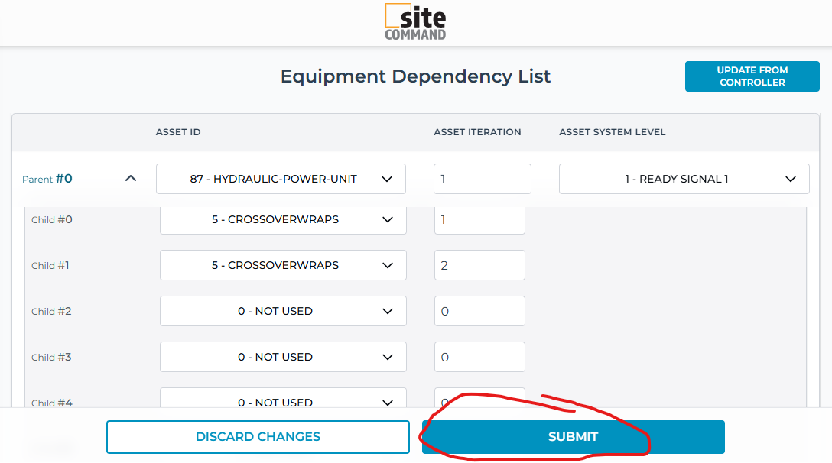Image resolution: width=832 pixels, height=463 pixels.
Task: Click the Asset Iteration column header
Action: pyautogui.click(x=477, y=132)
